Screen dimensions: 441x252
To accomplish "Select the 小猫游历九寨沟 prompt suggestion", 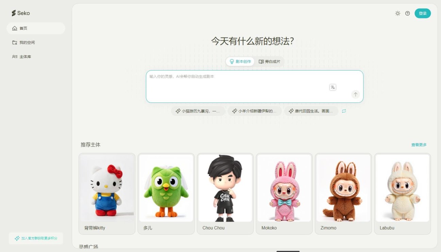I will (198, 111).
